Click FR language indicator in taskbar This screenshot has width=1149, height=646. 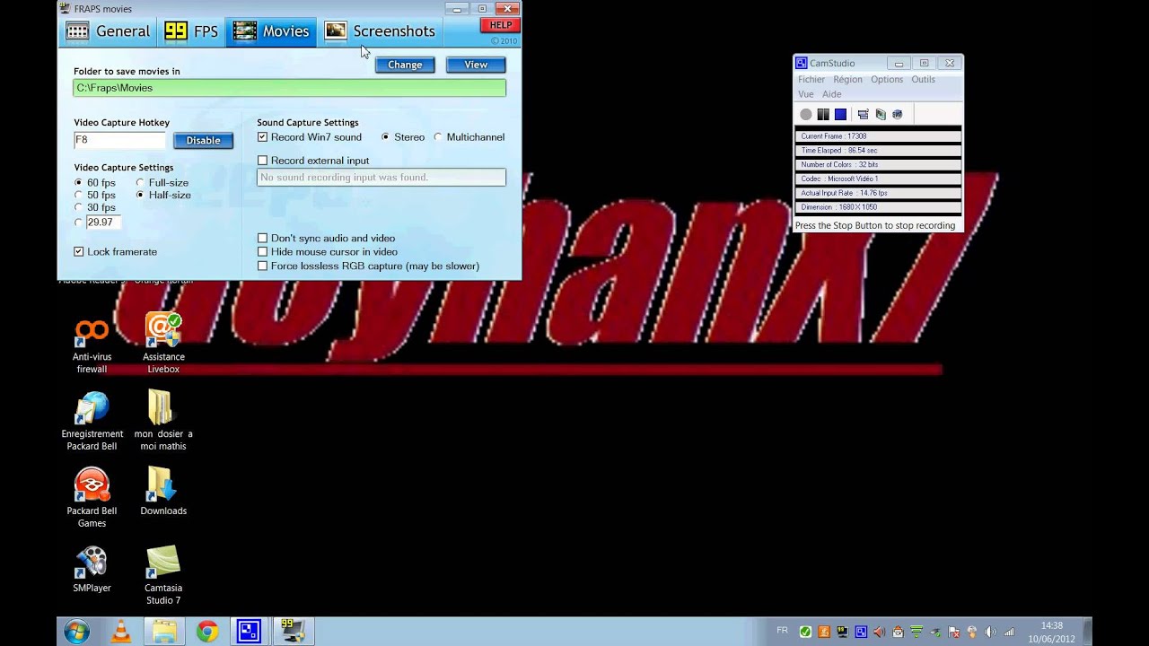782,631
